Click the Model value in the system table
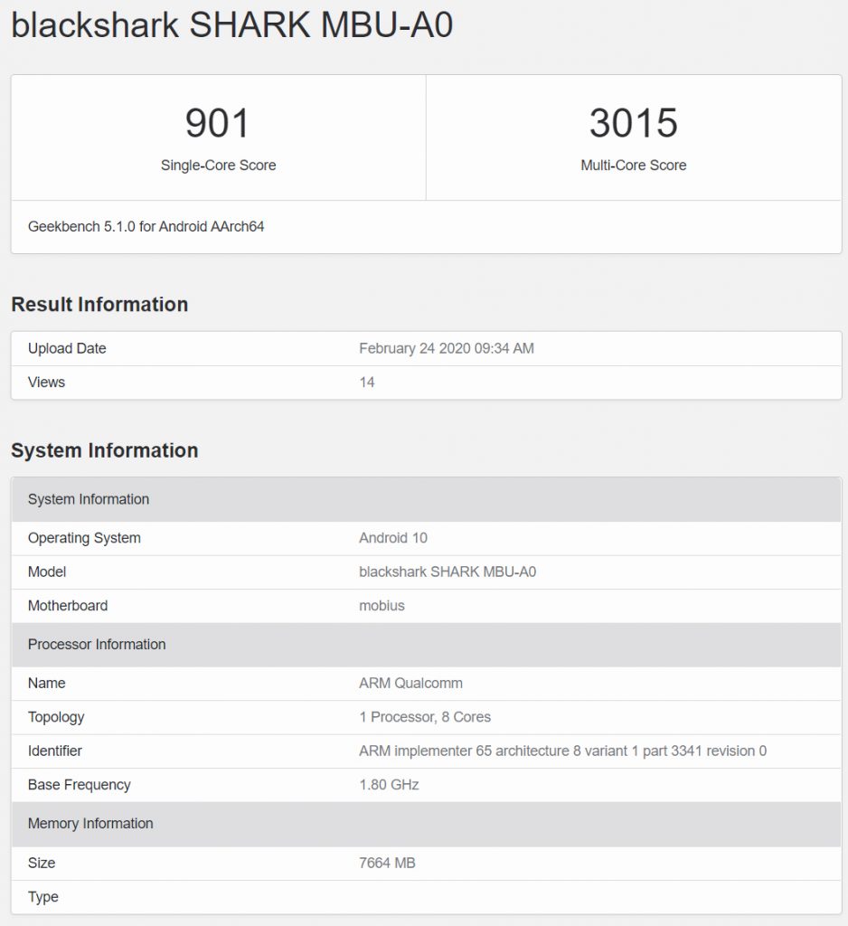The width and height of the screenshot is (848, 926). tap(447, 572)
